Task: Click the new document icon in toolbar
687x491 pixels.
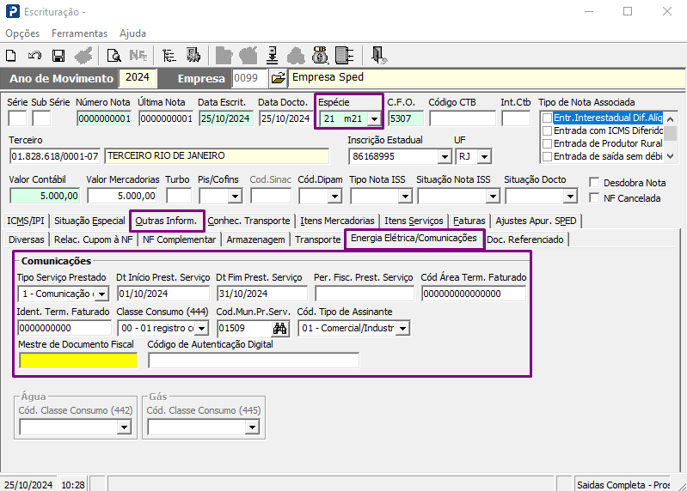Action: coord(11,56)
